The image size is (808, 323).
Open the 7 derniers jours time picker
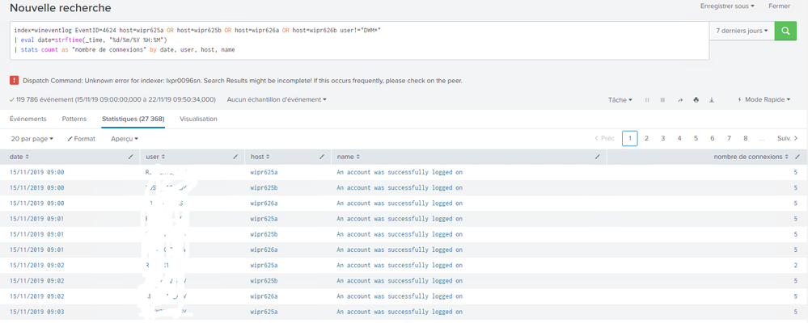click(x=742, y=31)
